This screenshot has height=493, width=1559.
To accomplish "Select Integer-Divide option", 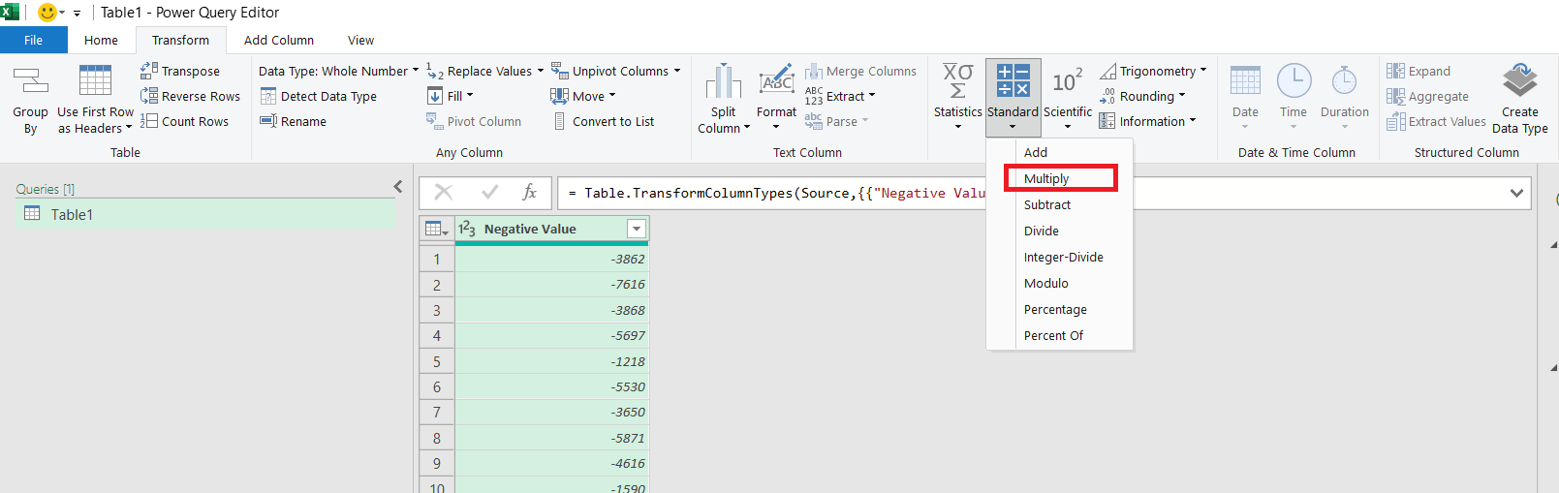I will (1060, 257).
